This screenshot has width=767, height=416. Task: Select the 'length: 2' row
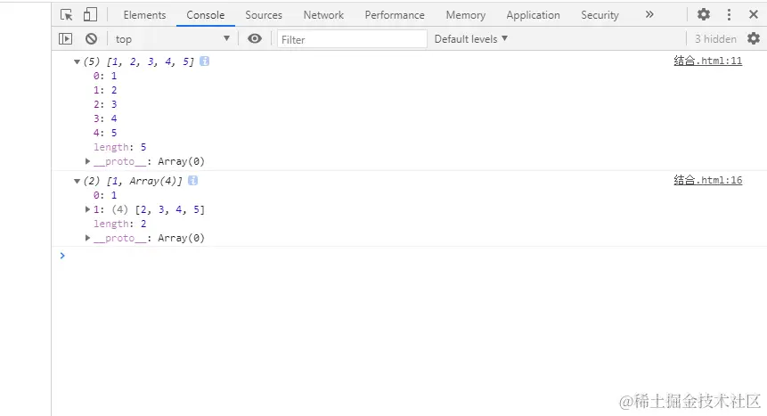coord(120,224)
